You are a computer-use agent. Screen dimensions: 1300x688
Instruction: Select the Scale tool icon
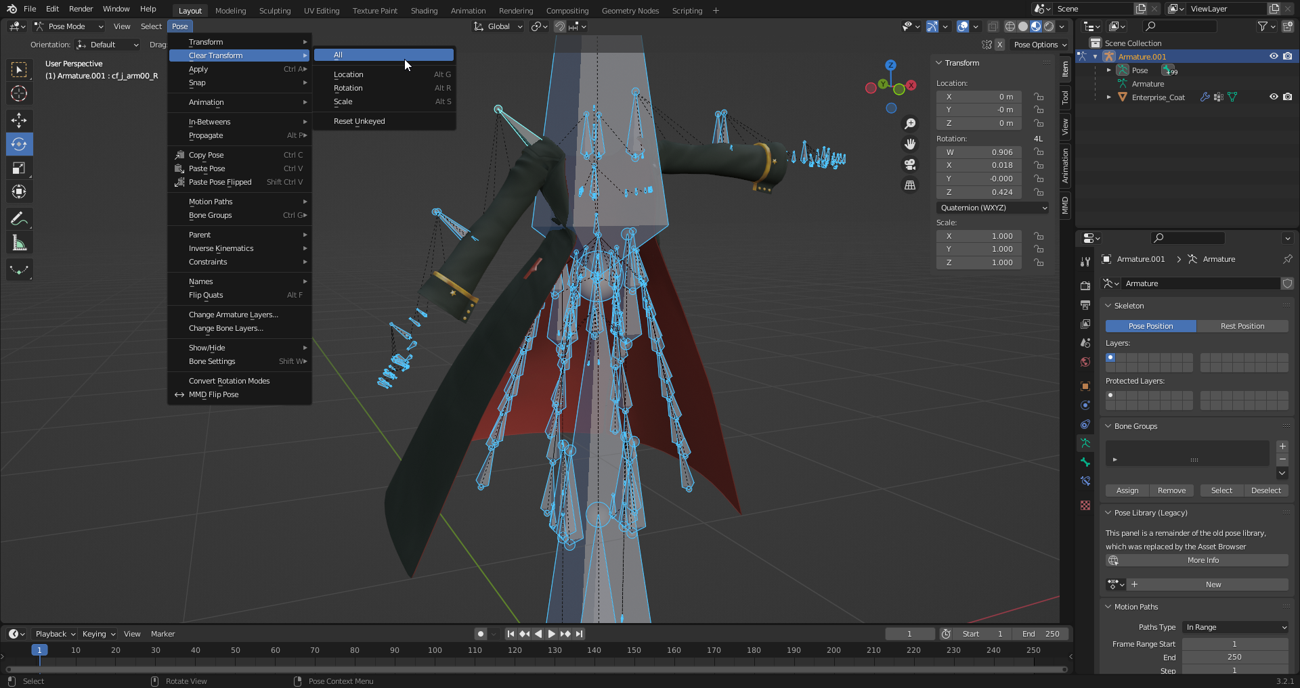coord(19,168)
